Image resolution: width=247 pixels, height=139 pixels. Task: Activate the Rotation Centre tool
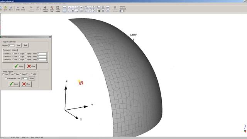pos(46,9)
